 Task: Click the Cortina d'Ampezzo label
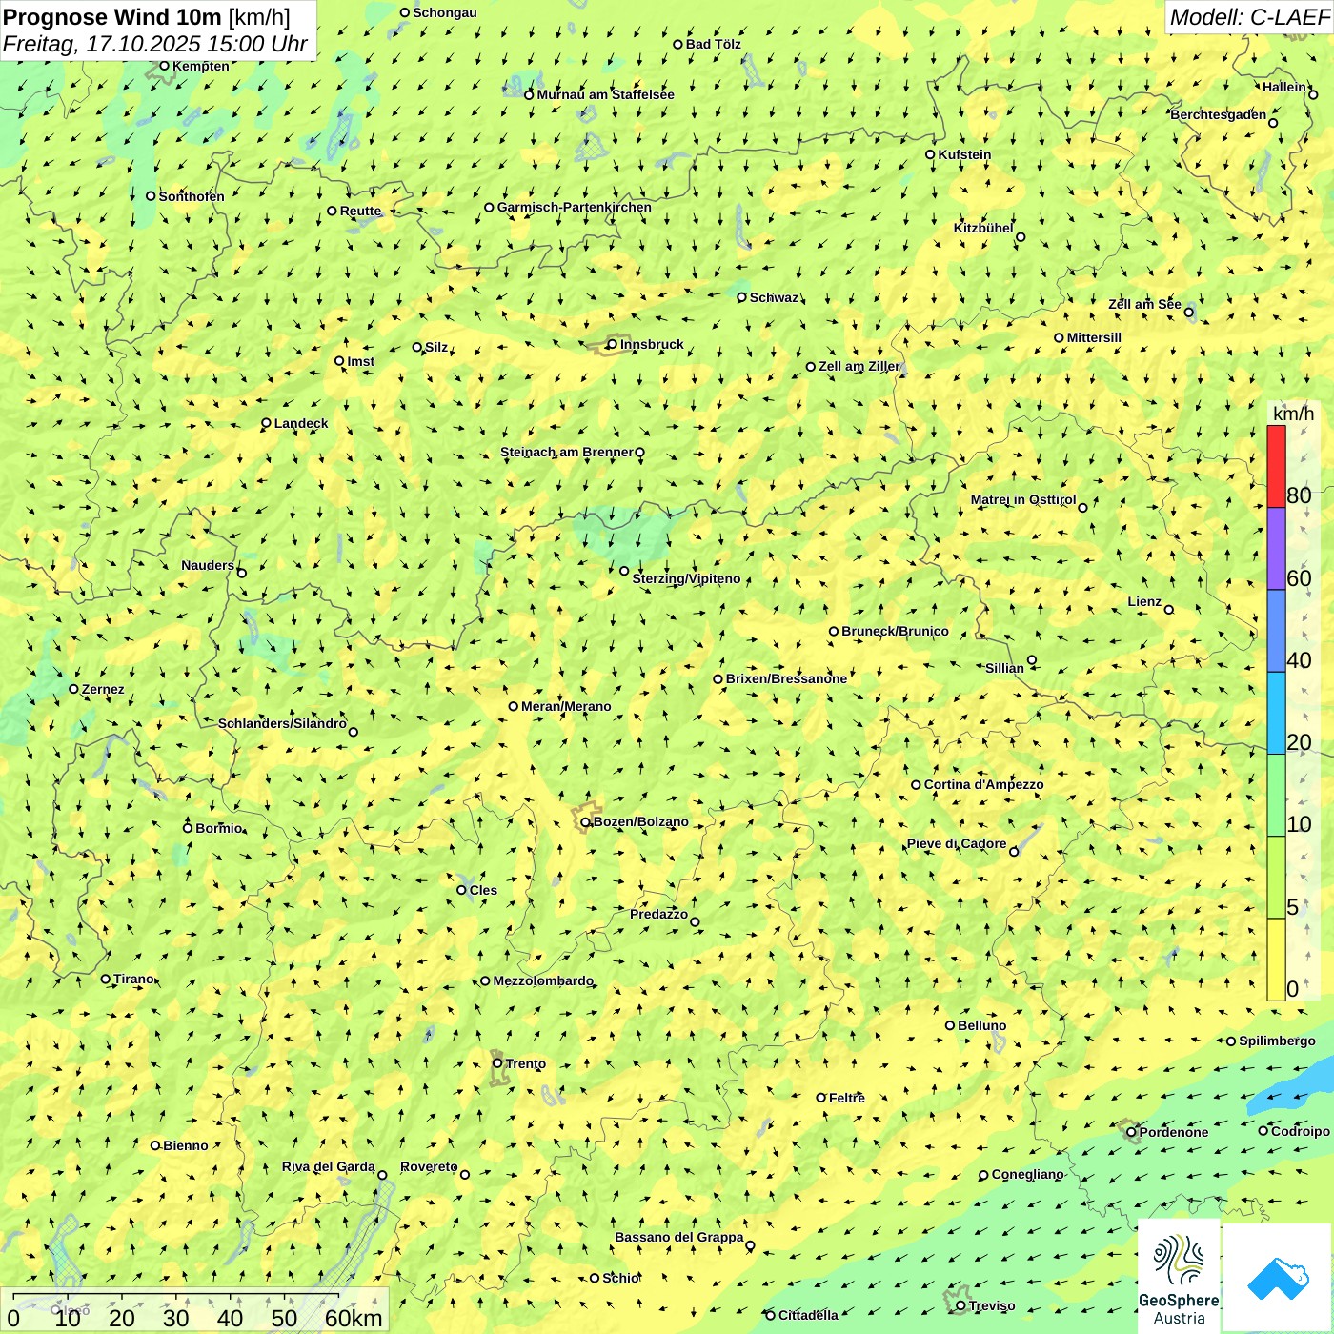pyautogui.click(x=983, y=784)
